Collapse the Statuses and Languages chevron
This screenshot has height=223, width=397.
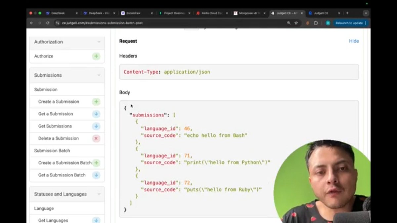coord(99,194)
